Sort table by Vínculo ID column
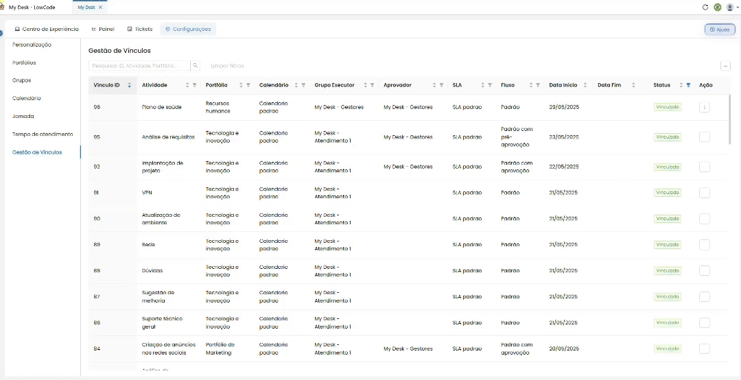This screenshot has height=380, width=741. coord(130,86)
